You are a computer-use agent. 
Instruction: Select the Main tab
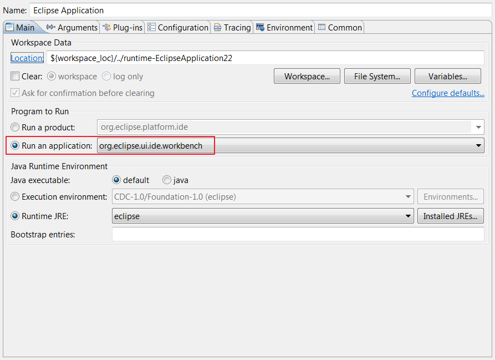point(22,27)
